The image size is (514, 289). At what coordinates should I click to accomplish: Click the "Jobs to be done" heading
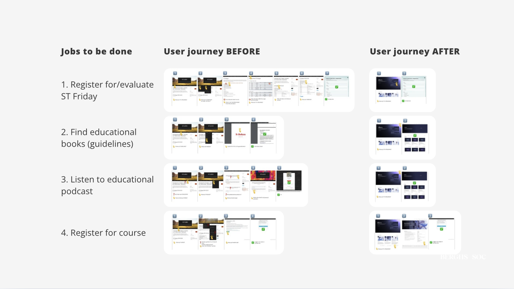97,52
